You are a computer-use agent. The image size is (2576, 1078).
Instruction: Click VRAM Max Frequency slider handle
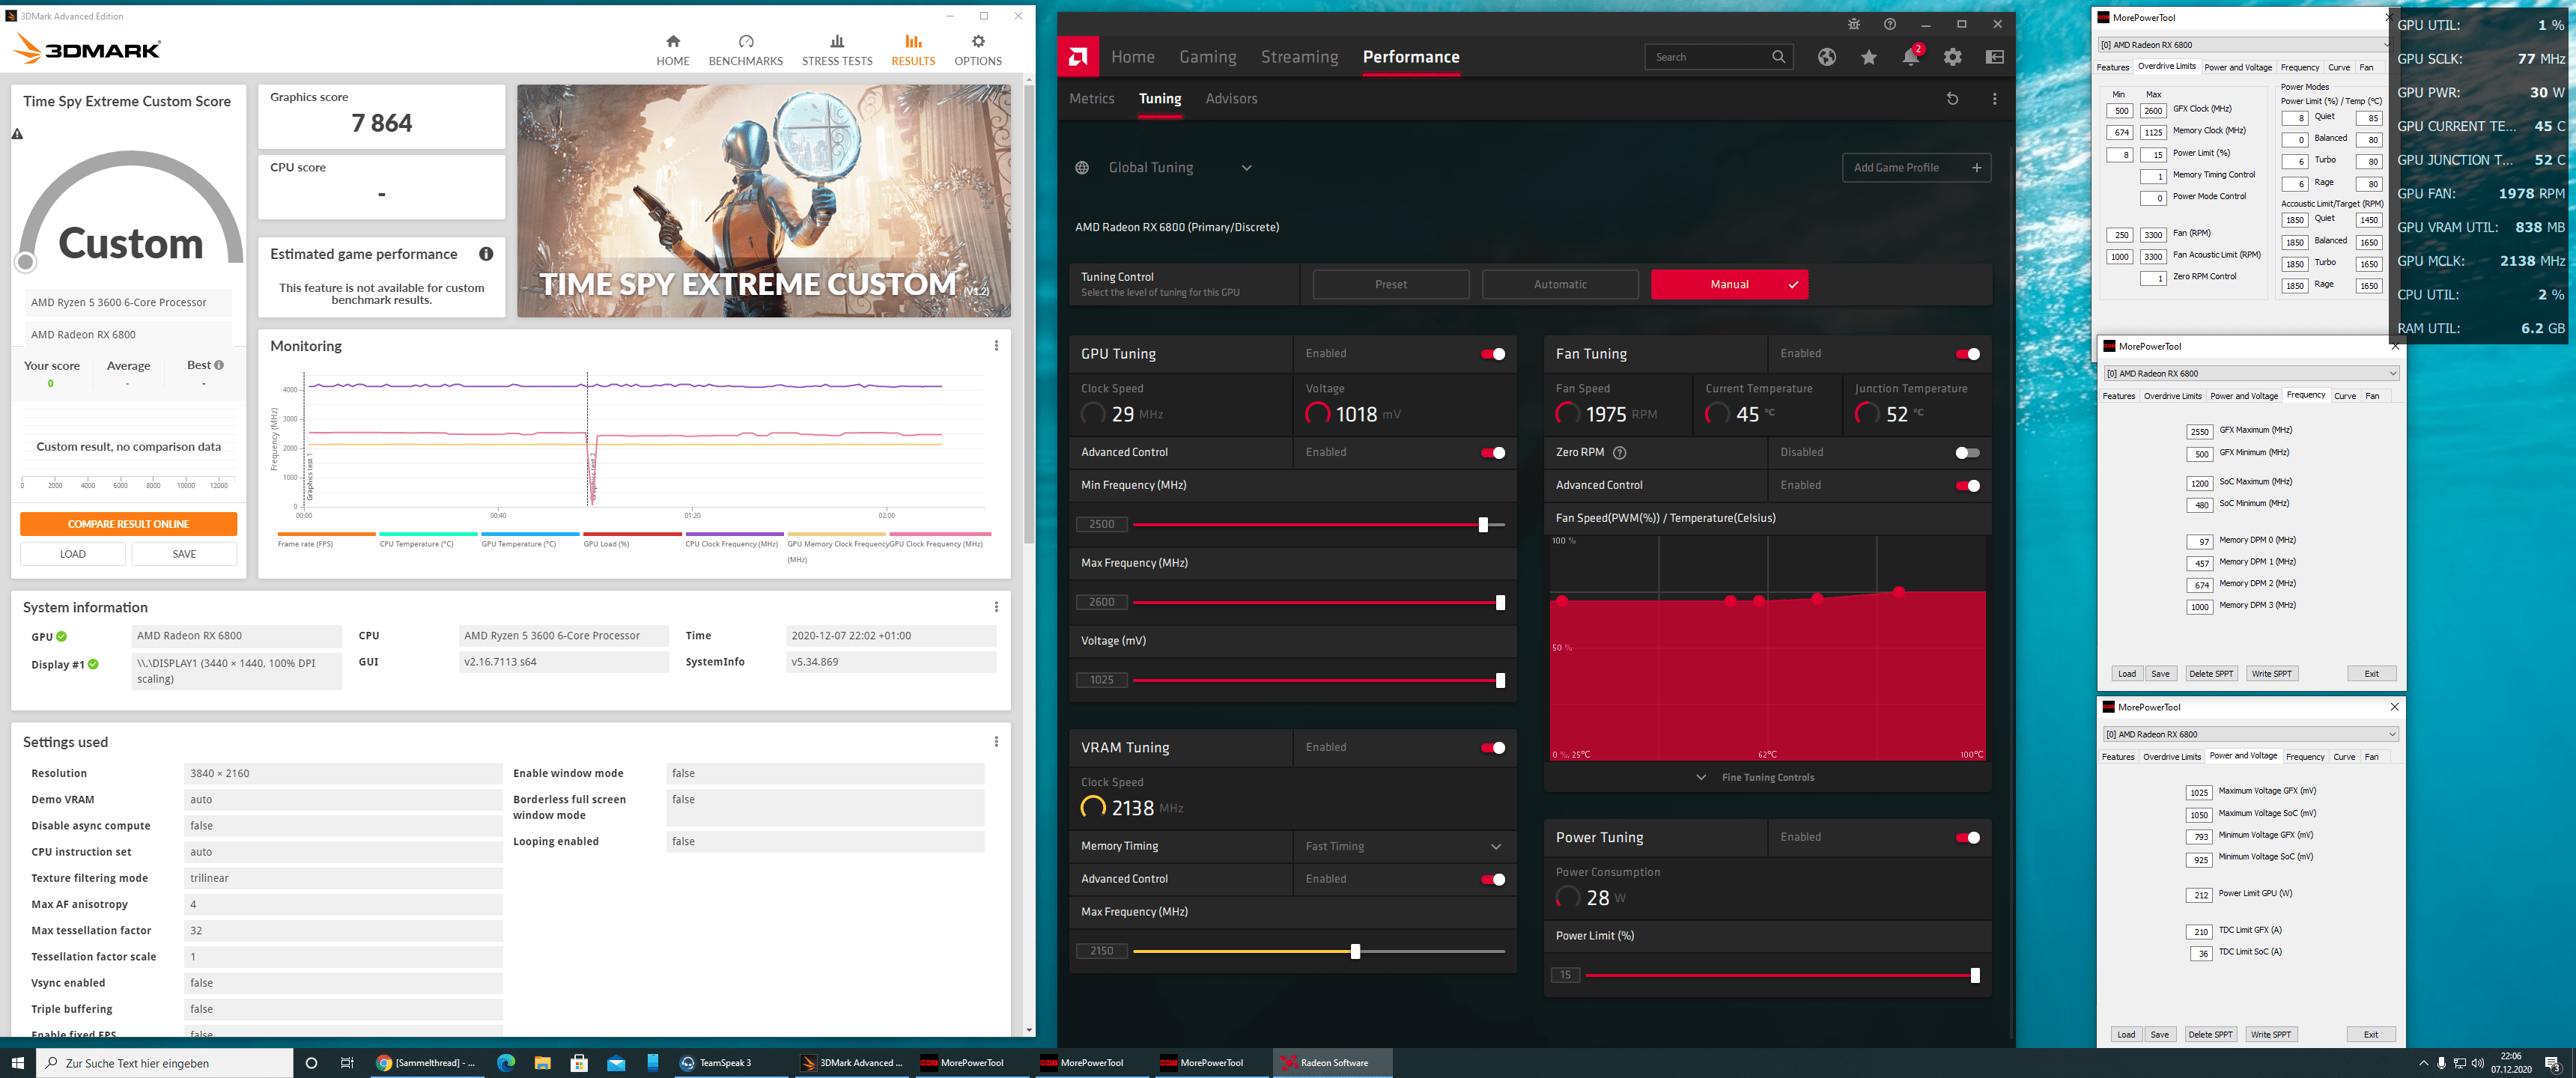(1355, 952)
